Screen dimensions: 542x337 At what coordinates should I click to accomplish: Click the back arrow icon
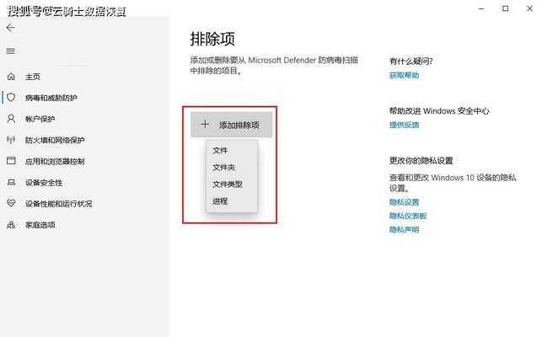pos(11,28)
